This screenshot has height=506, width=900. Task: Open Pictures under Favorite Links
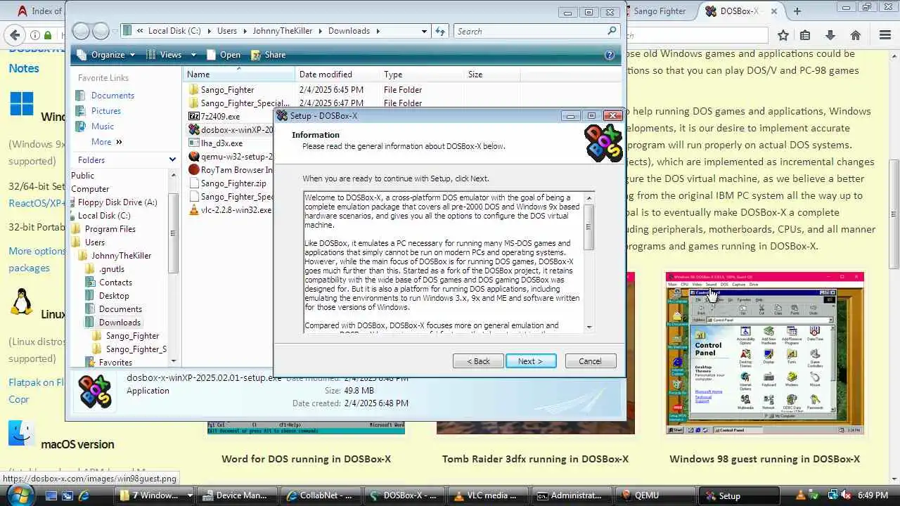click(105, 111)
